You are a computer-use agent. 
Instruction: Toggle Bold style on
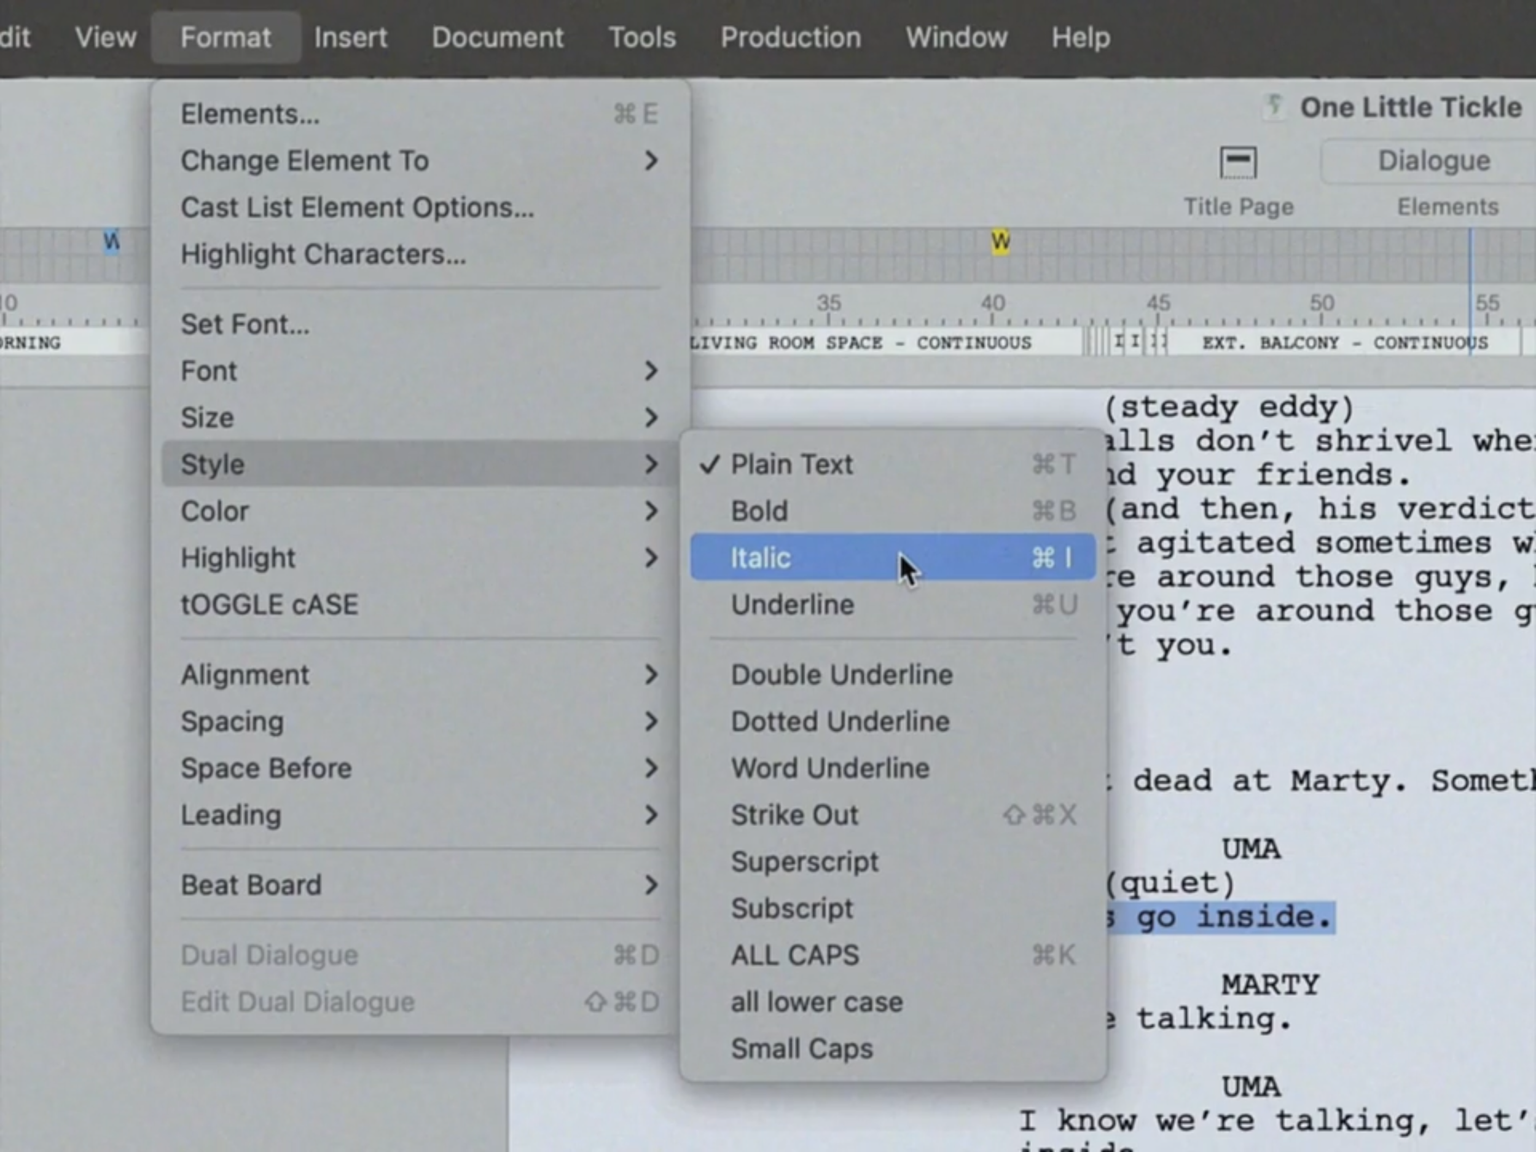pyautogui.click(x=759, y=511)
